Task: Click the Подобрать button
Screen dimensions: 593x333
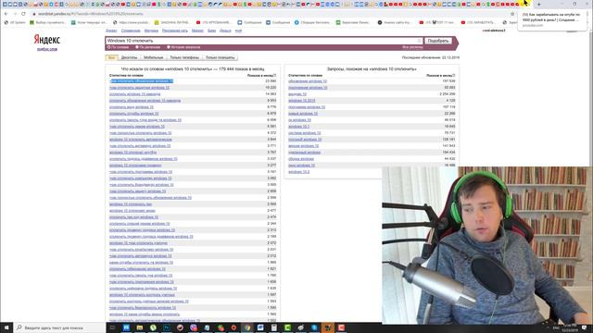Action: tap(438, 41)
